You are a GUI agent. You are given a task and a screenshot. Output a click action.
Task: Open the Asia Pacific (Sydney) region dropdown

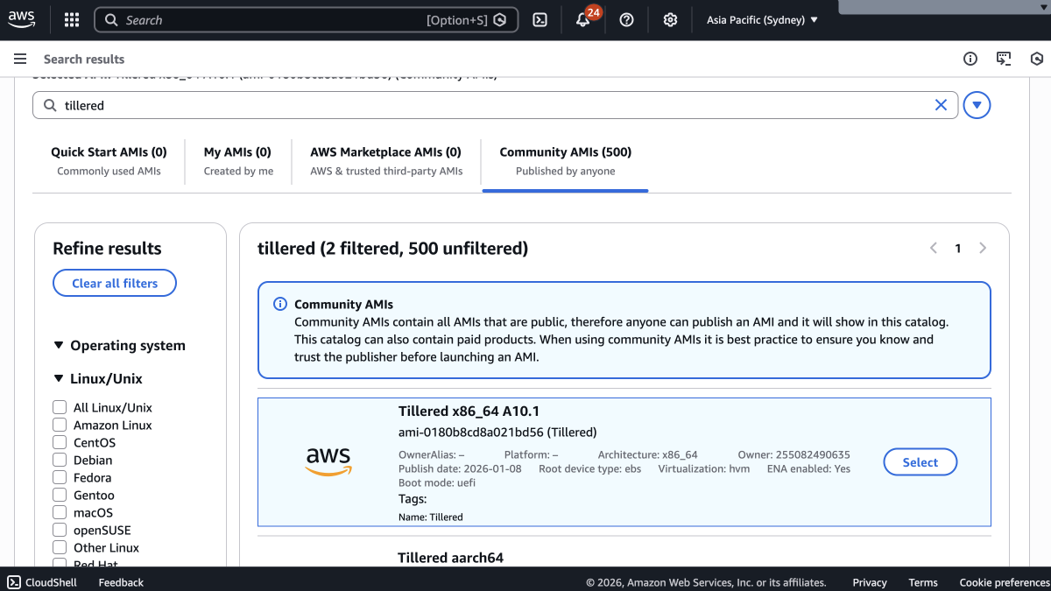(x=762, y=20)
